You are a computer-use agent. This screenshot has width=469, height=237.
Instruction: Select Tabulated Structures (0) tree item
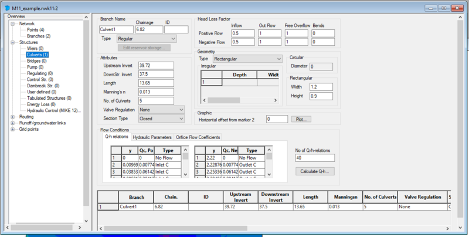pyautogui.click(x=49, y=98)
